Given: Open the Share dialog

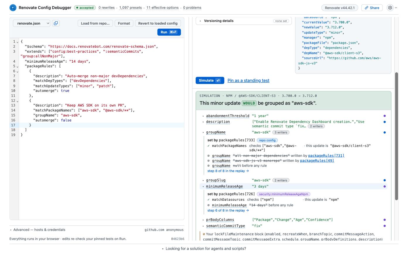Looking at the screenshot, I should [372, 8].
